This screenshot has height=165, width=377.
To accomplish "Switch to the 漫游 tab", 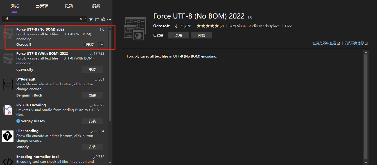I will point(96,6).
